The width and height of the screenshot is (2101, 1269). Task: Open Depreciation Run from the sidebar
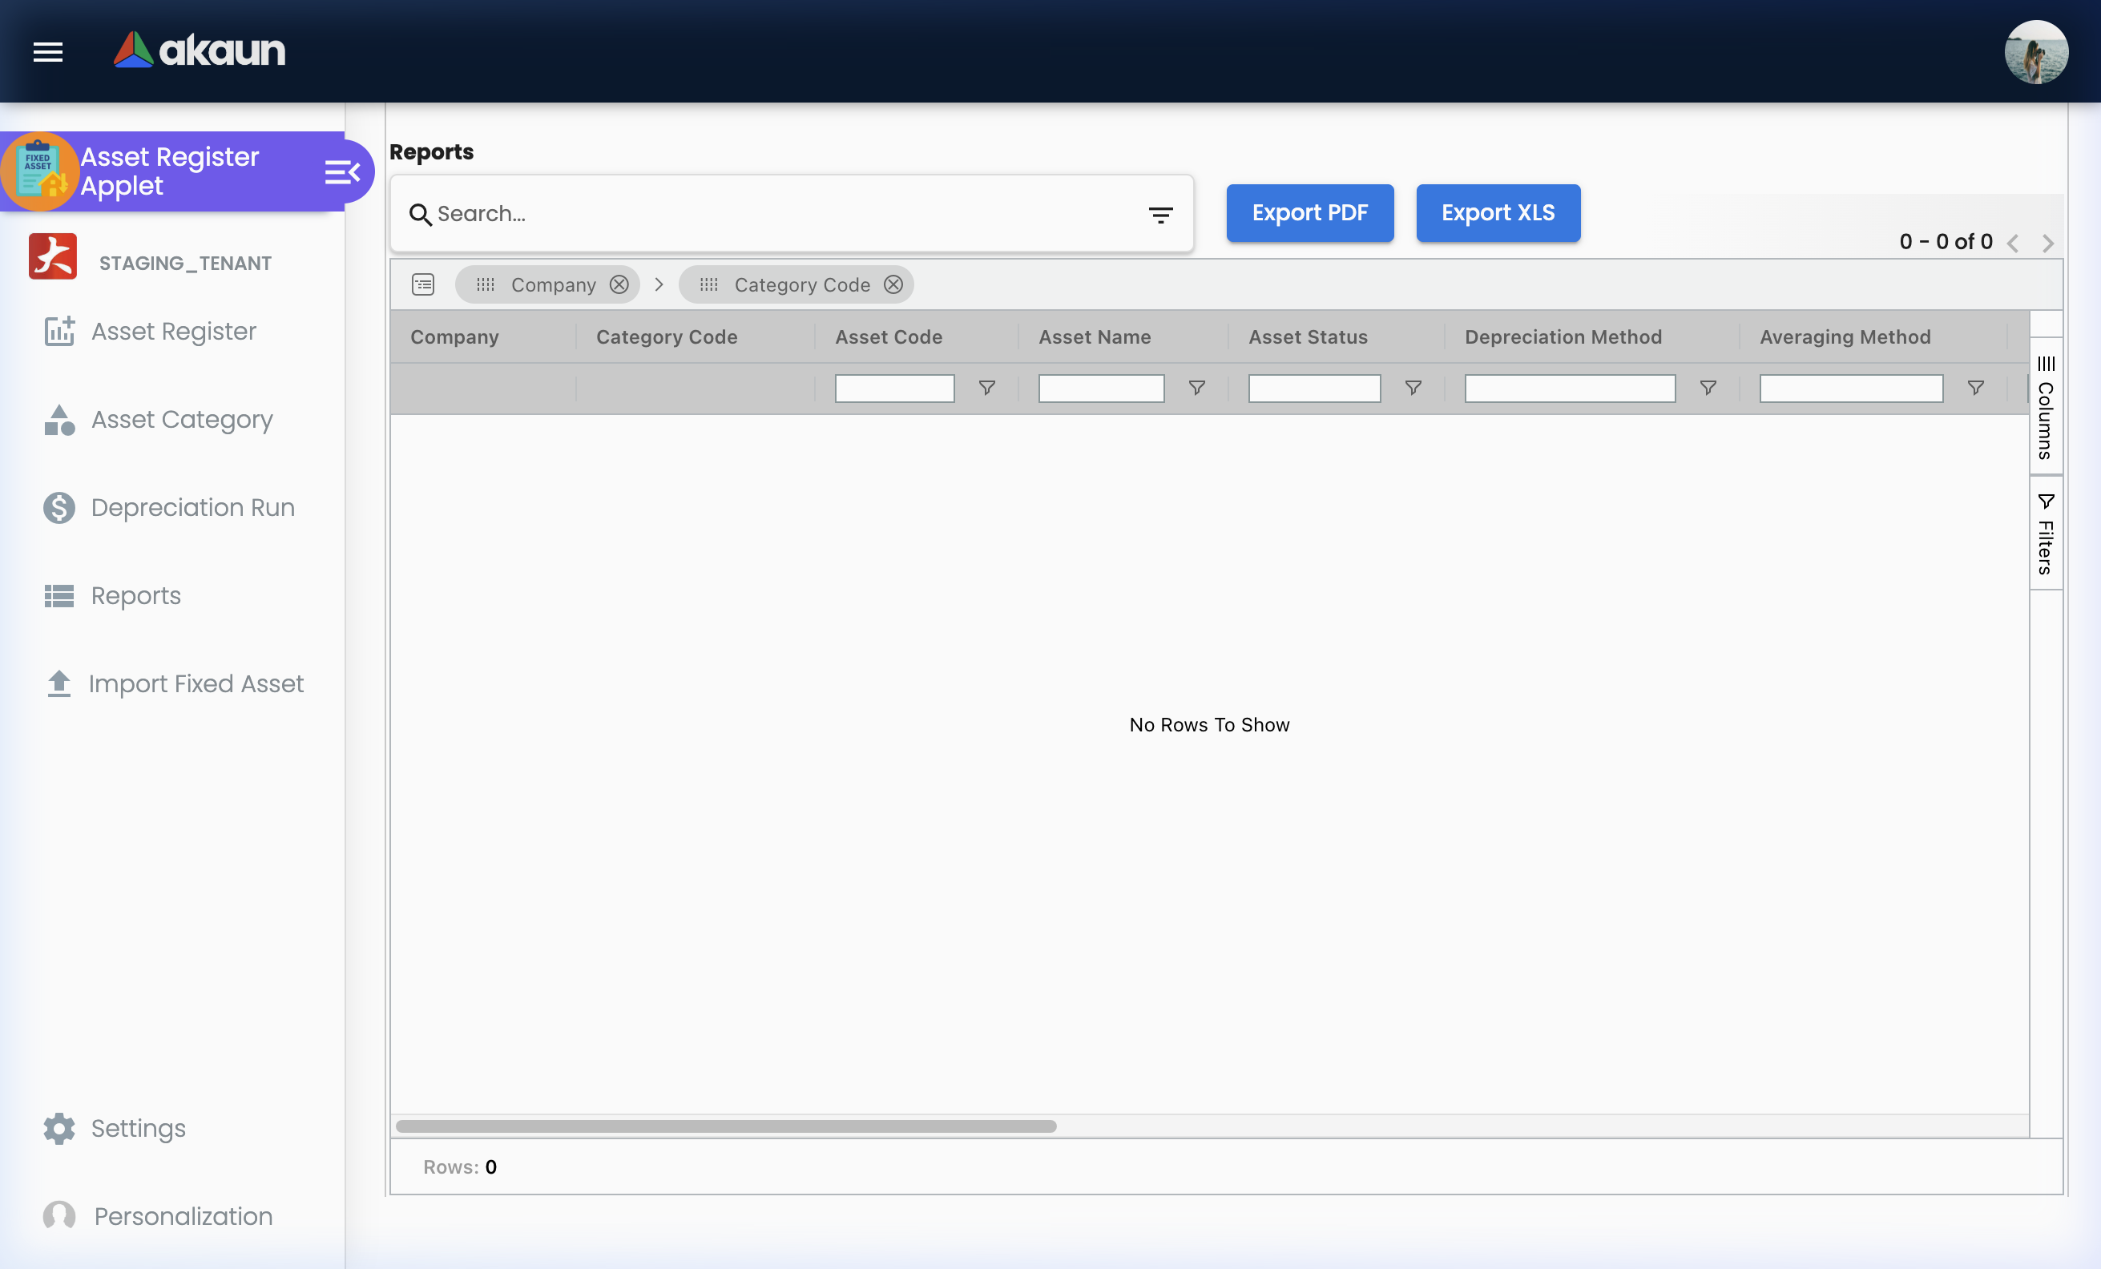coord(58,507)
